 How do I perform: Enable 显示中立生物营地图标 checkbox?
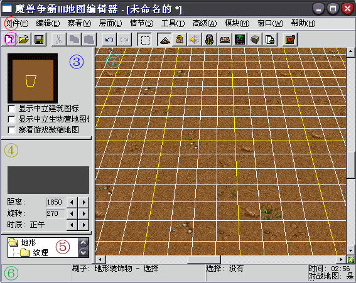click(x=11, y=119)
